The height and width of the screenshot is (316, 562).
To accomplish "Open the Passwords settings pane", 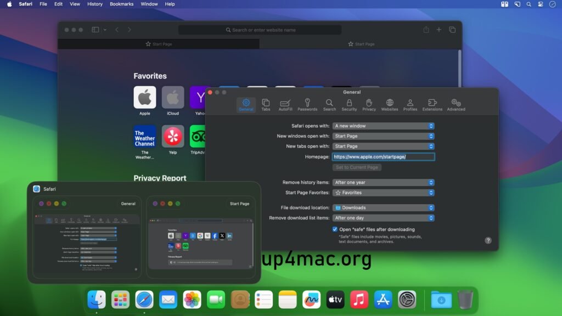I will coord(307,104).
